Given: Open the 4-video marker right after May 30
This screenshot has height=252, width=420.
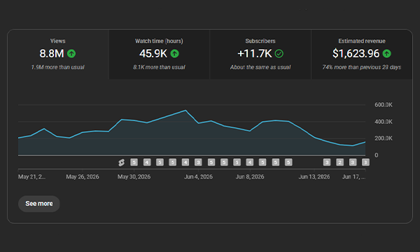Looking at the screenshot, I should pyautogui.click(x=147, y=162).
